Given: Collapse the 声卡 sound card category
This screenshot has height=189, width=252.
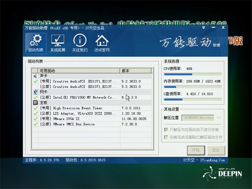Looking at the screenshot, I should pos(43,76).
